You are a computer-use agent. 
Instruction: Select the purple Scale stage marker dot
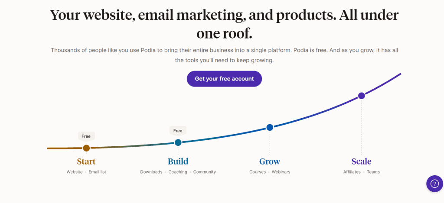[x=362, y=96]
